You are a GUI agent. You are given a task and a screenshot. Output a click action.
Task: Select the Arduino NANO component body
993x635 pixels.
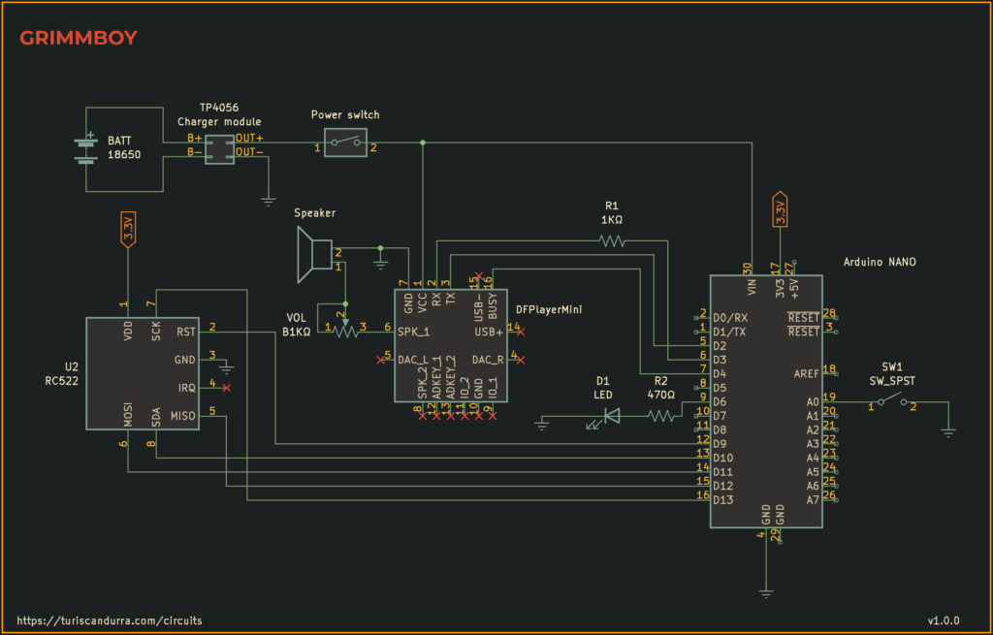coord(766,401)
